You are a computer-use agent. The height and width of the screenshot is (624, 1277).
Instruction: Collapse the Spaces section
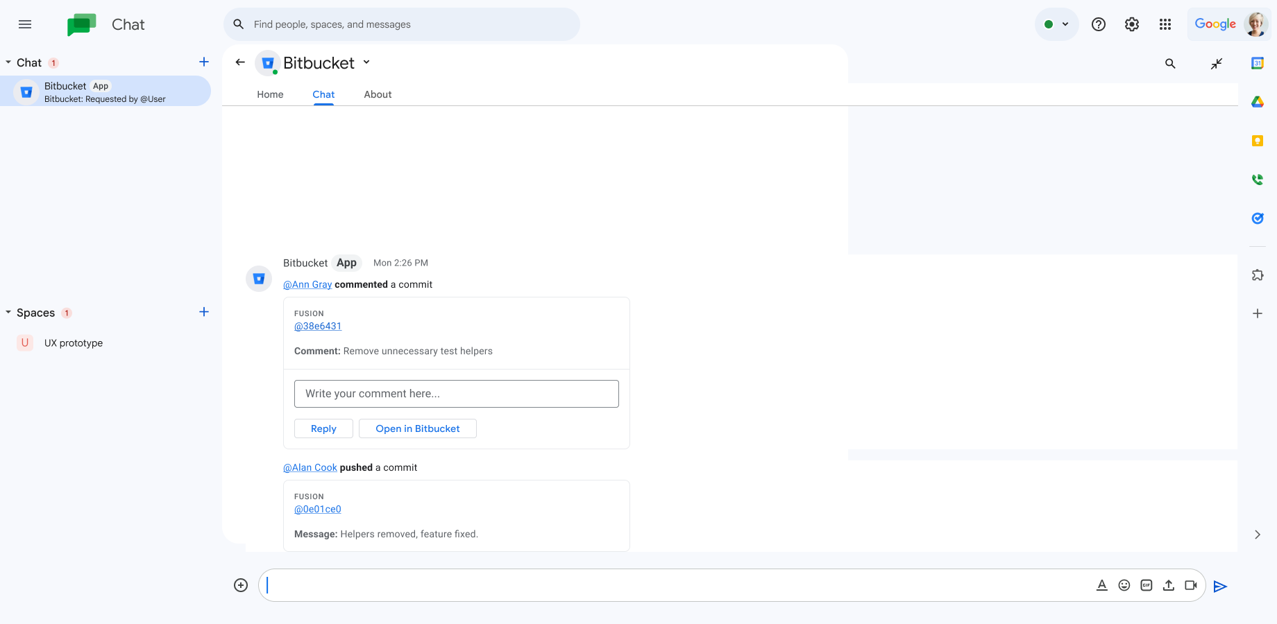pyautogui.click(x=8, y=313)
